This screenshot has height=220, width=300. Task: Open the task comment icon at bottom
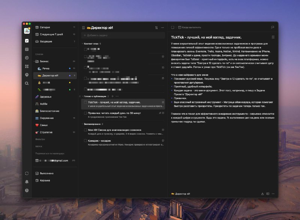coord(268,194)
